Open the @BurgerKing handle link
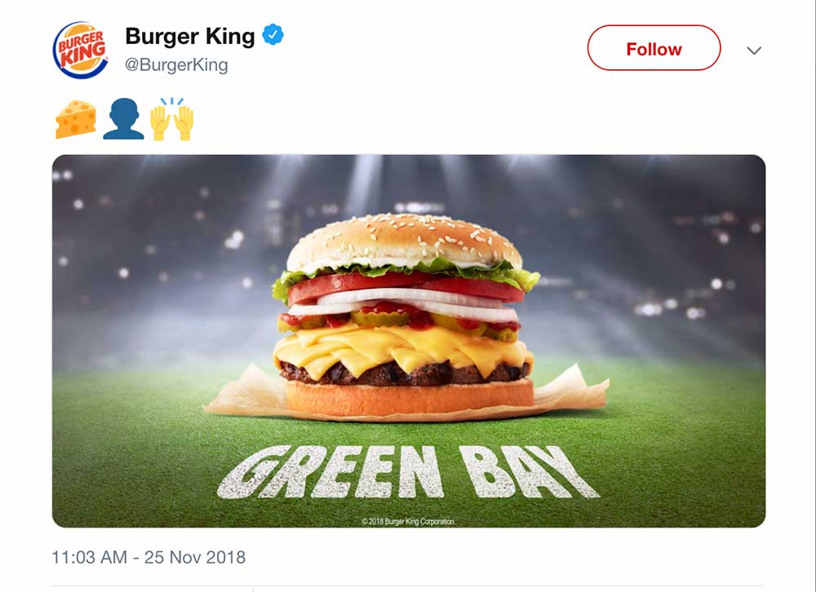The height and width of the screenshot is (592, 816). click(x=176, y=65)
